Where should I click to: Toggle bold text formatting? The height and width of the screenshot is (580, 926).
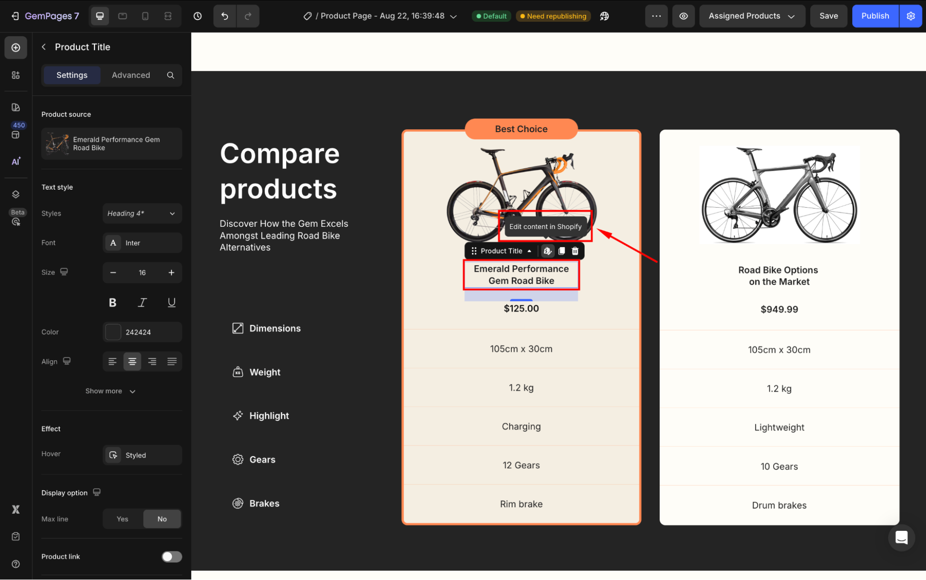click(x=113, y=303)
